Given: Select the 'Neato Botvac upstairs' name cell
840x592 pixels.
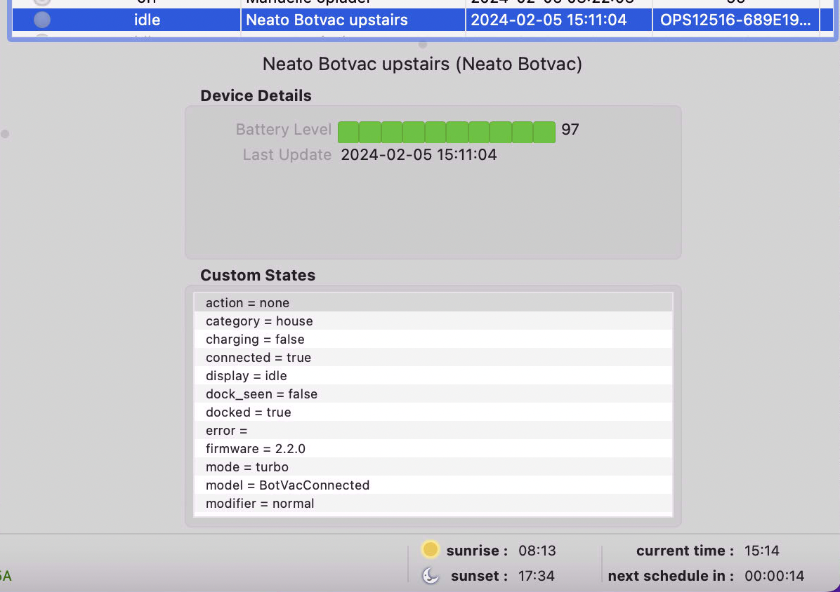Looking at the screenshot, I should [353, 20].
